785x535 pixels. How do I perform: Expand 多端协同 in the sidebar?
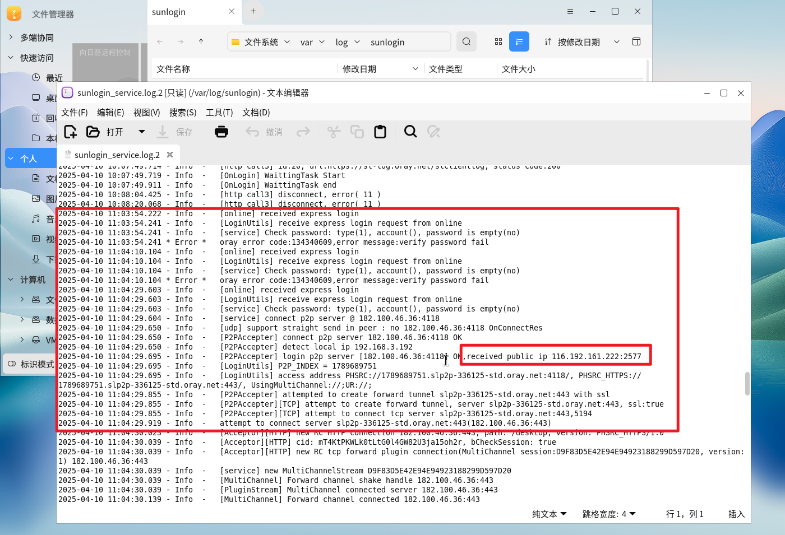[x=11, y=37]
